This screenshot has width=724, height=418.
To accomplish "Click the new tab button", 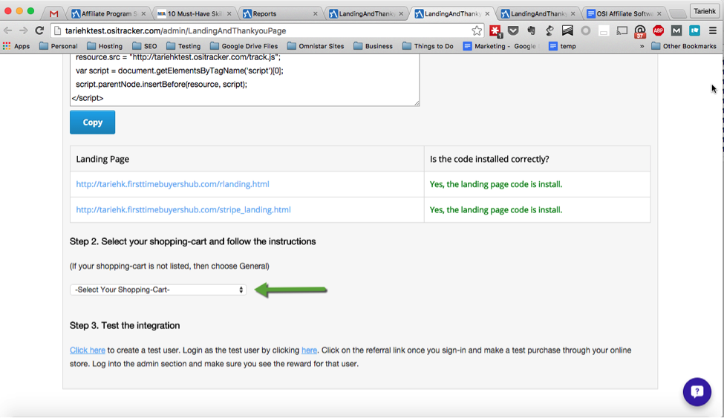I will pos(677,14).
